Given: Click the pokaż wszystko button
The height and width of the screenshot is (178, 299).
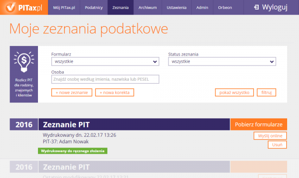Looking at the screenshot, I should coord(234,93).
